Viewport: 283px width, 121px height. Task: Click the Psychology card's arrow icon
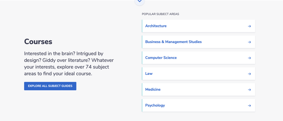pos(249,106)
